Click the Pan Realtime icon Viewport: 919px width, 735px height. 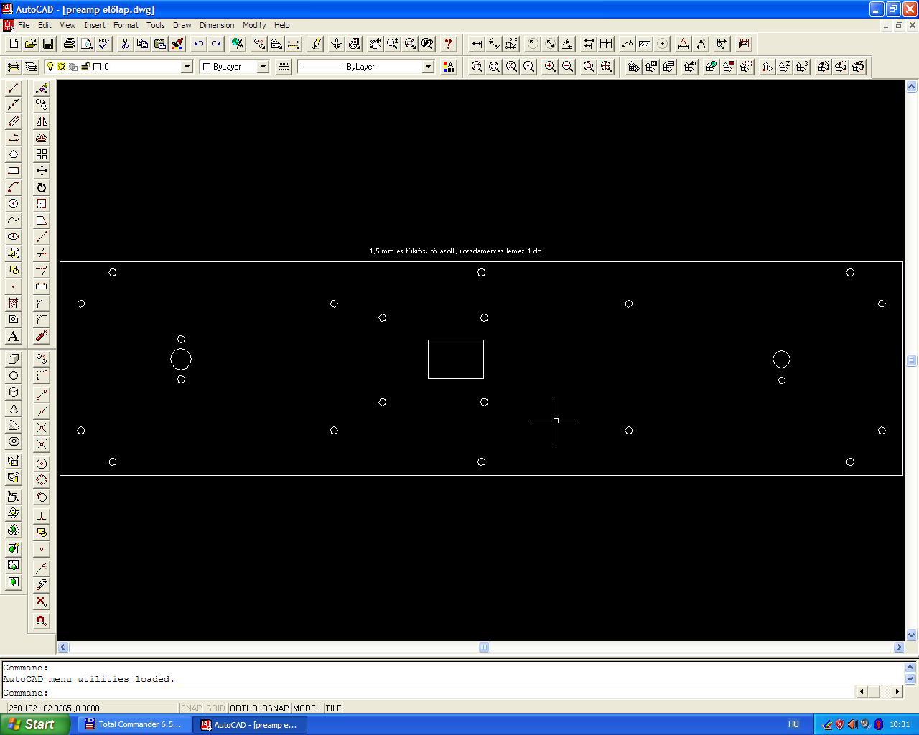click(x=375, y=44)
